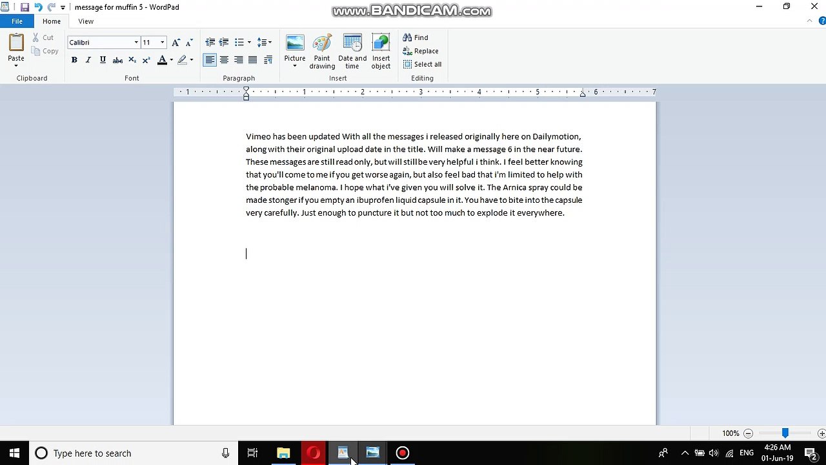Open the highlight color dropdown arrow
The height and width of the screenshot is (465, 826).
point(192,60)
